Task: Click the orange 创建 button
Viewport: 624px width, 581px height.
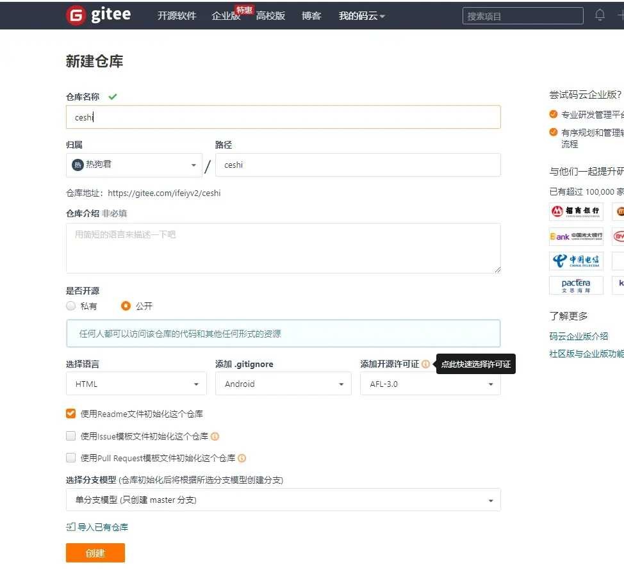Action: click(95, 553)
